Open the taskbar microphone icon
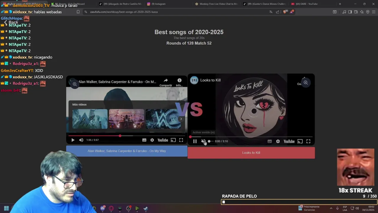This screenshot has height=213, width=378. 337,208
